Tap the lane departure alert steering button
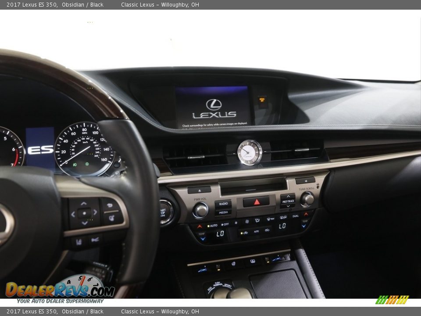 (79, 242)
